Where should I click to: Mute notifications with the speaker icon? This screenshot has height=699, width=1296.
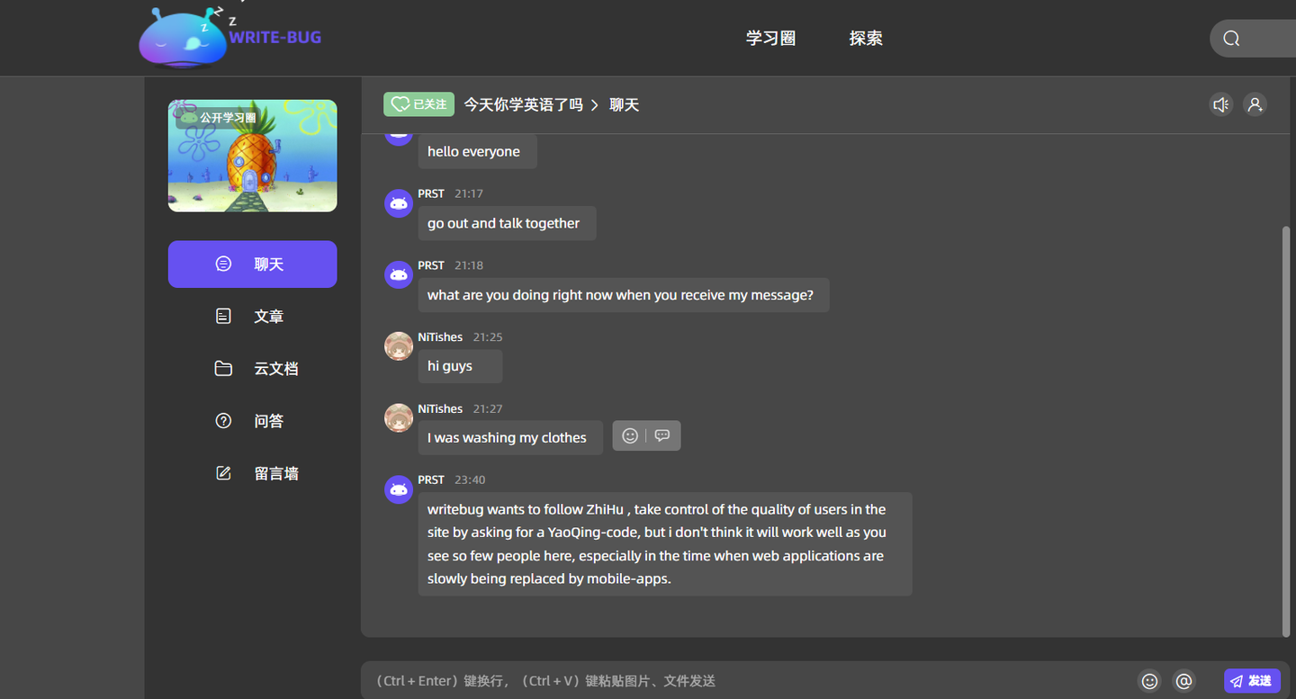[x=1220, y=104]
